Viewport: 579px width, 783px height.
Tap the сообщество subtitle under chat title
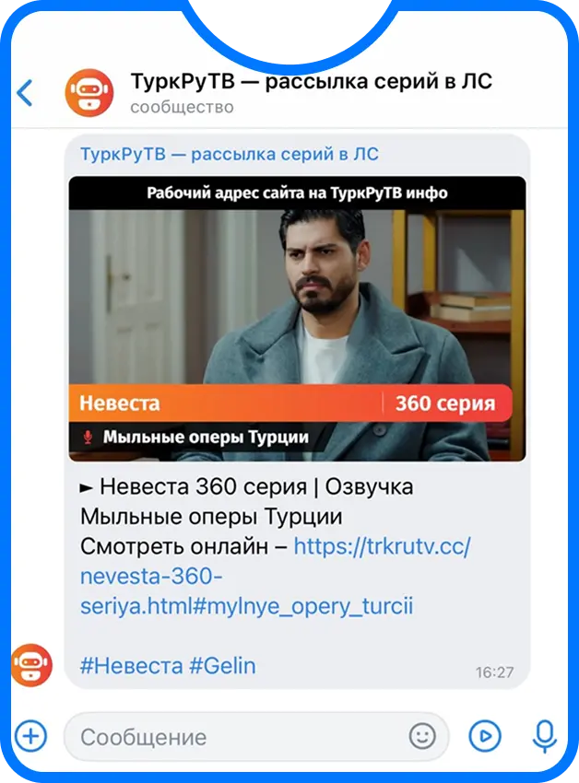click(x=182, y=107)
